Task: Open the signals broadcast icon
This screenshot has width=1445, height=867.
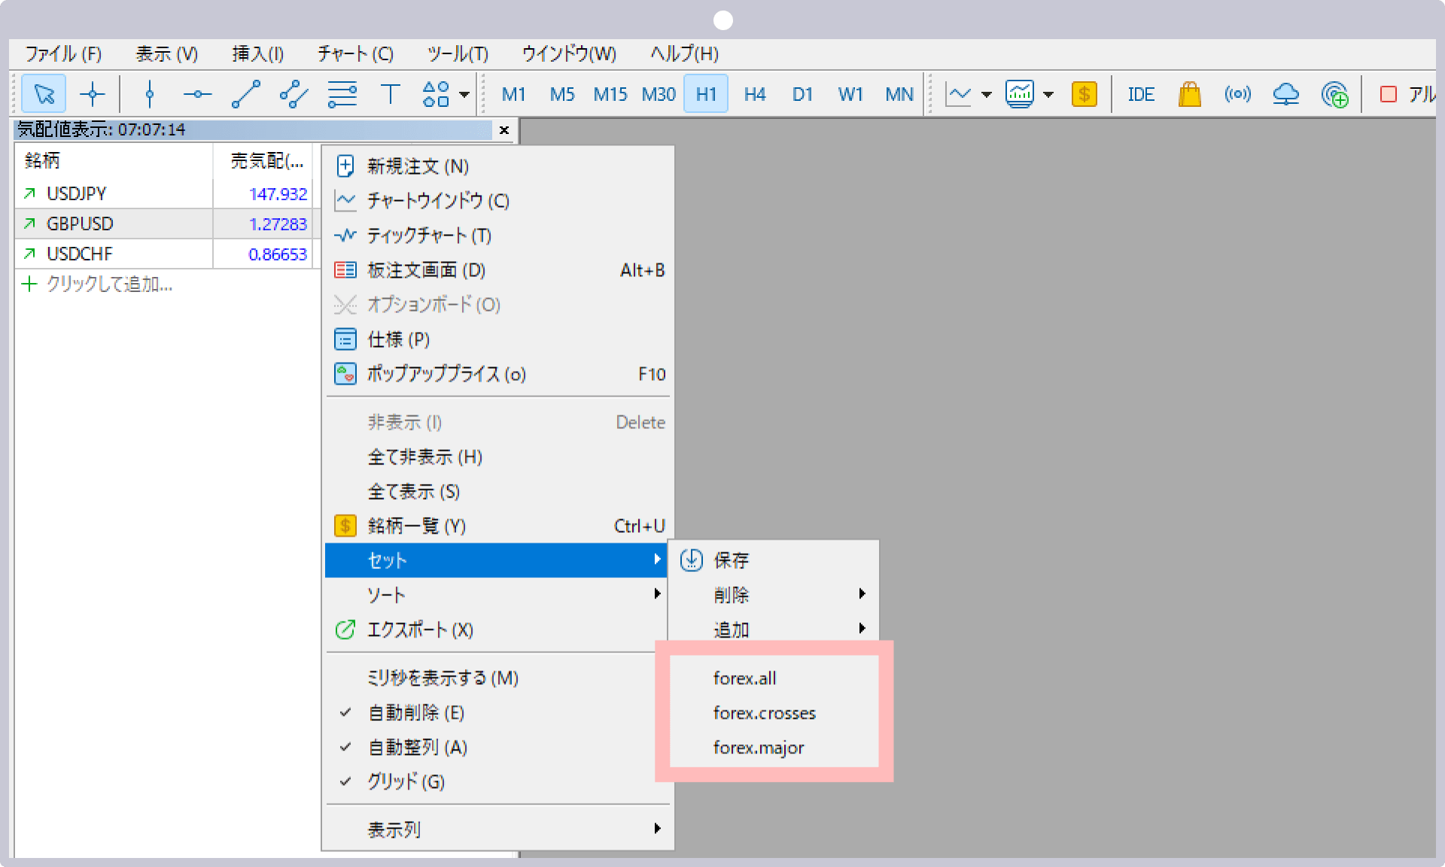Action: click(x=1237, y=94)
